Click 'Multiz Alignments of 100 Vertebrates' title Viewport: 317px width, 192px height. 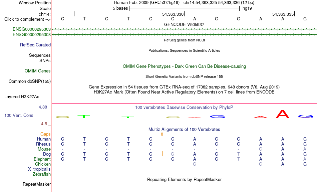[184, 130]
